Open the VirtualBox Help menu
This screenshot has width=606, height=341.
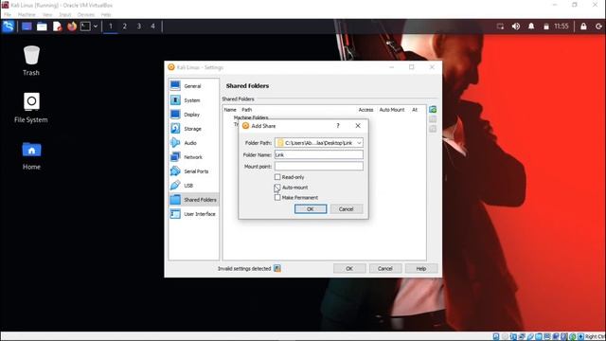click(106, 15)
